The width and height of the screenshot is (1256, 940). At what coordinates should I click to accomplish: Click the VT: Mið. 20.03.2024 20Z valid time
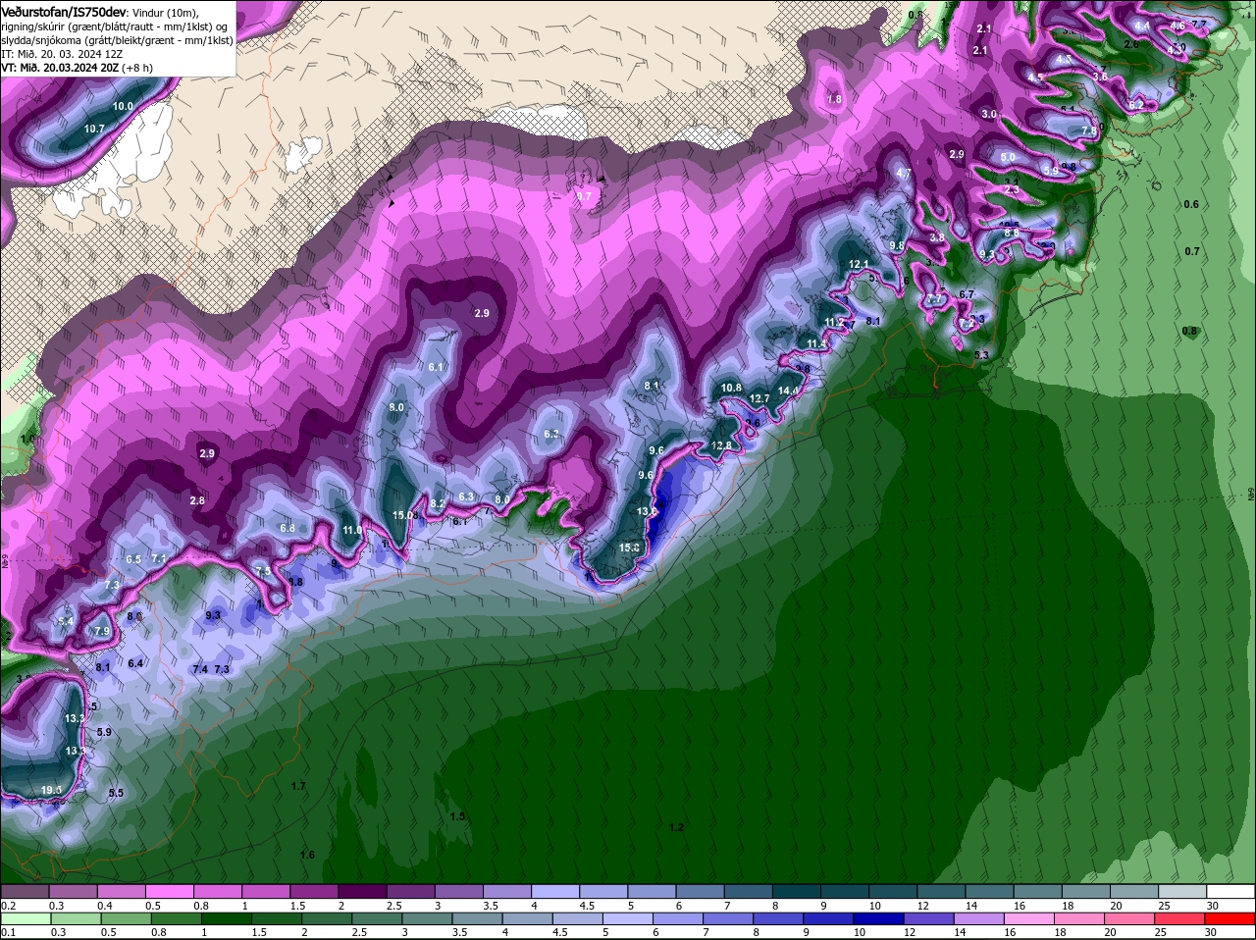point(62,68)
